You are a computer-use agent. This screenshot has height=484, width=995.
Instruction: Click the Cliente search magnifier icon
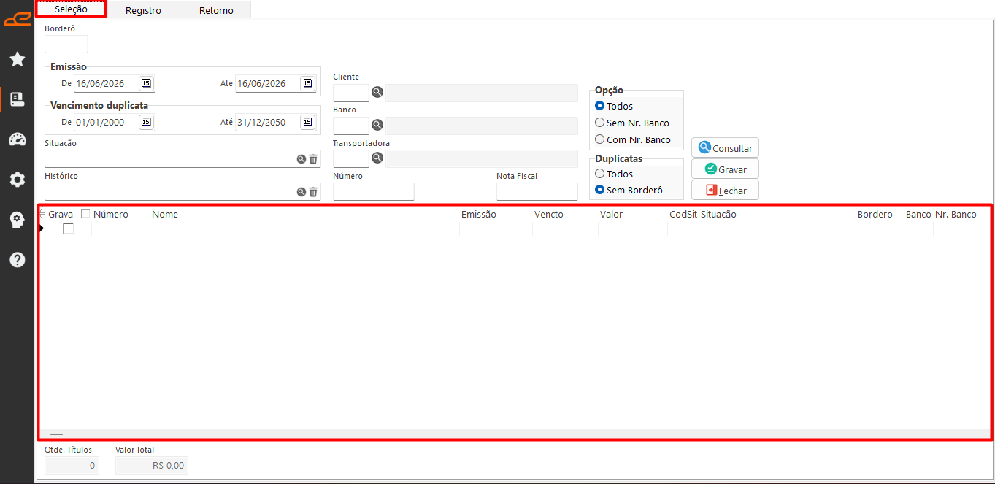377,92
